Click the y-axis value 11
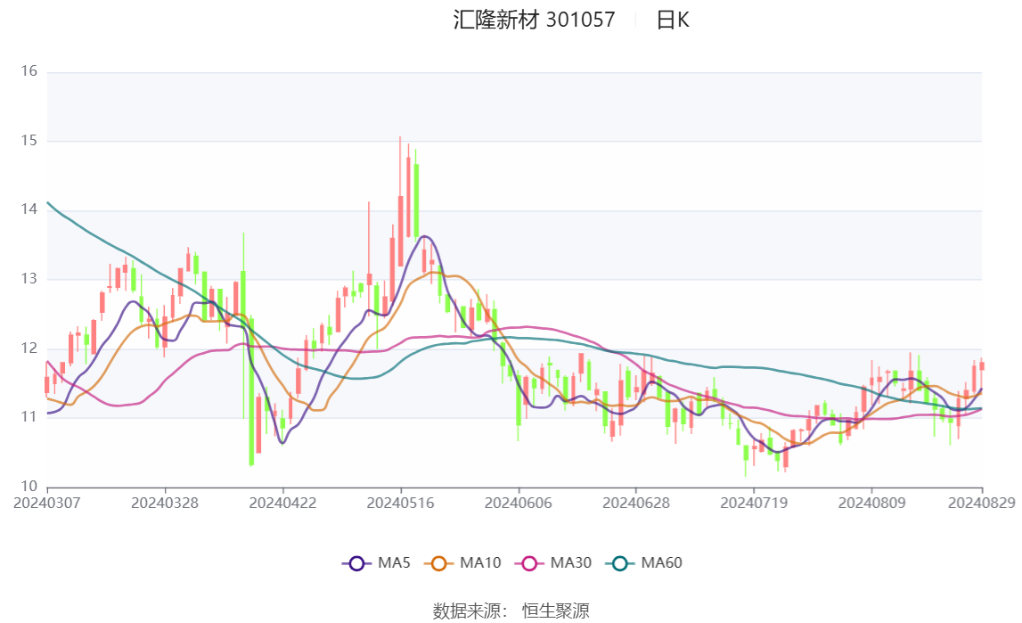Viewport: 1022px width, 623px height. click(x=29, y=417)
